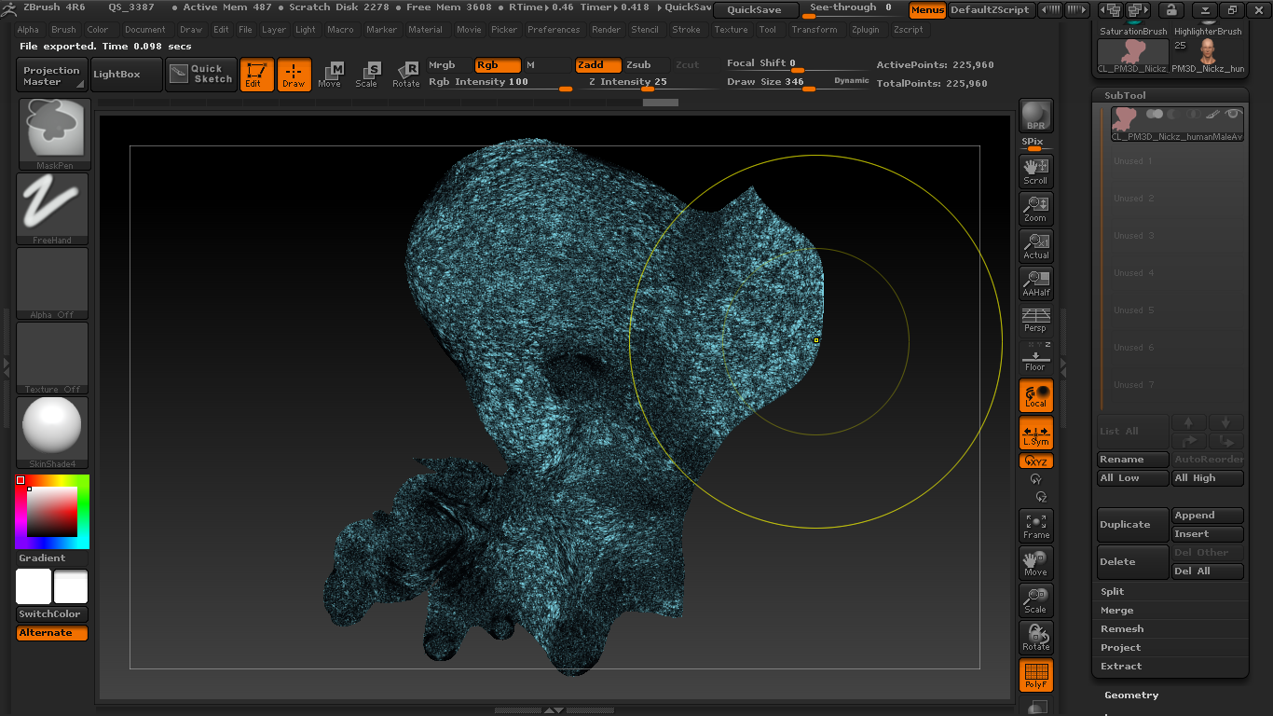
Task: Open the Render menu
Action: tap(606, 29)
